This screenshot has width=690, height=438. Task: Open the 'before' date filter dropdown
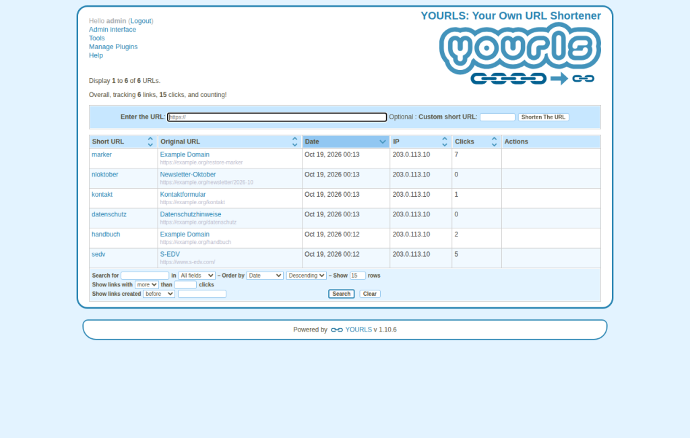pos(159,294)
